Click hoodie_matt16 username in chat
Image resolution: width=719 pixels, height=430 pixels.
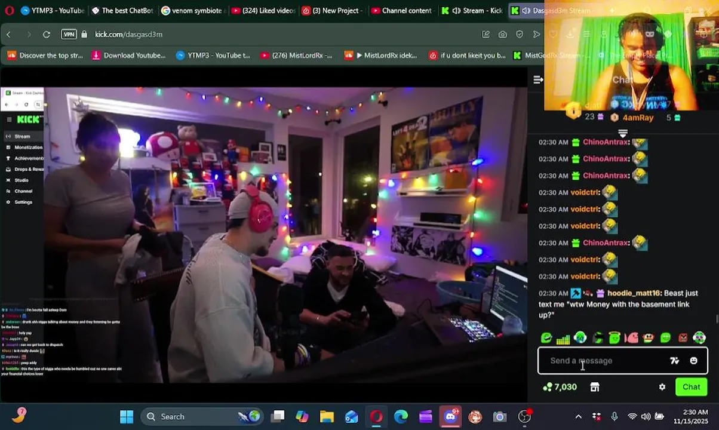634,293
